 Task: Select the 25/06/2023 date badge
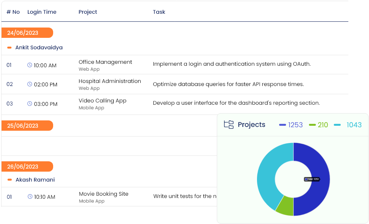point(27,126)
